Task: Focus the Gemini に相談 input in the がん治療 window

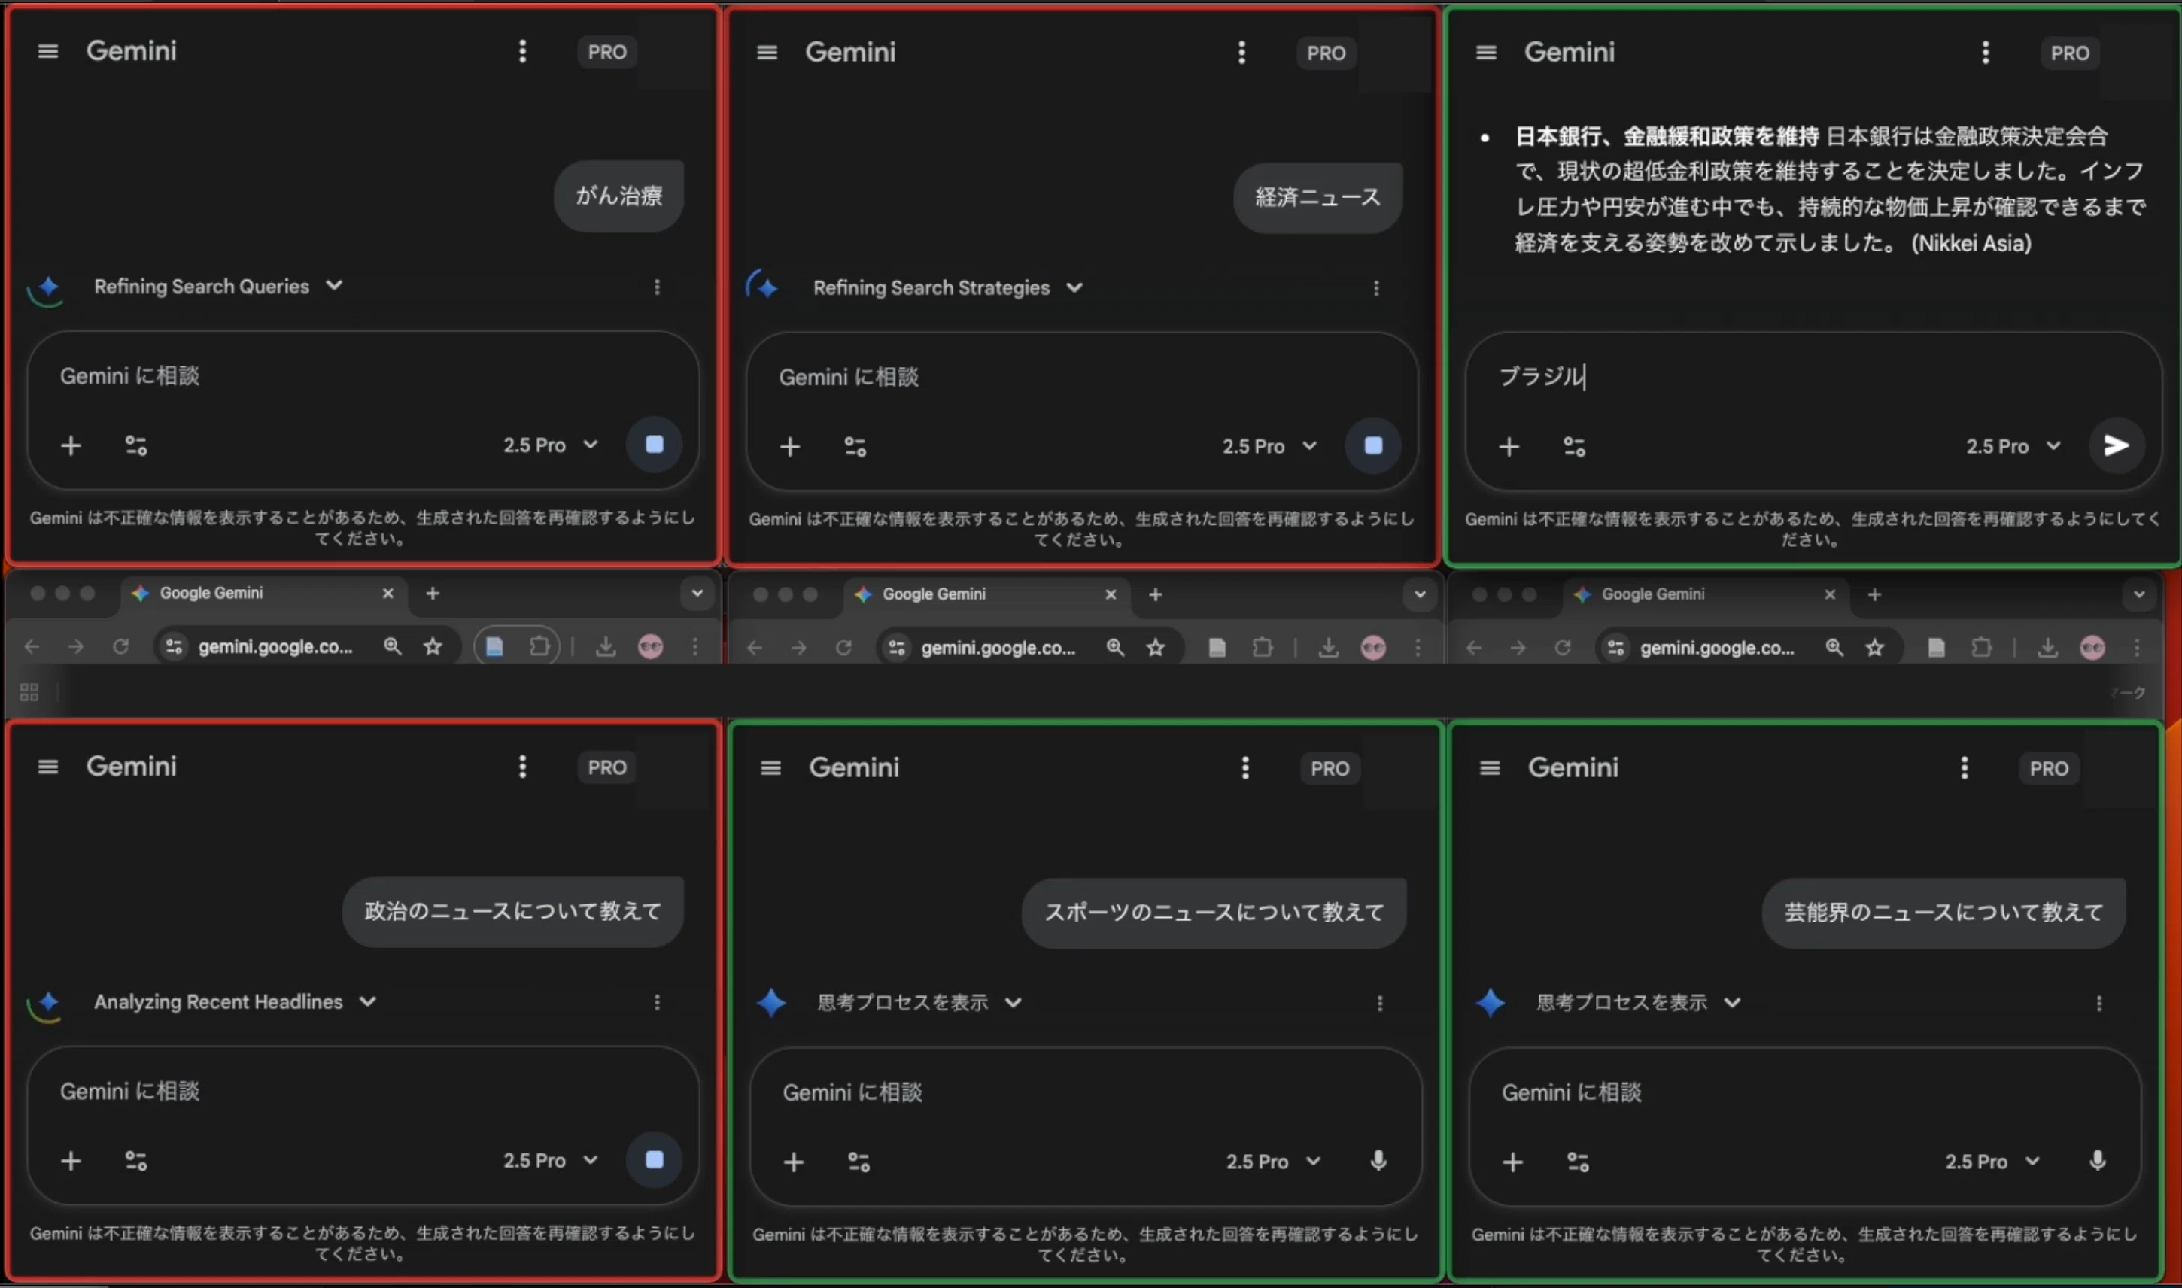Action: pyautogui.click(x=363, y=376)
